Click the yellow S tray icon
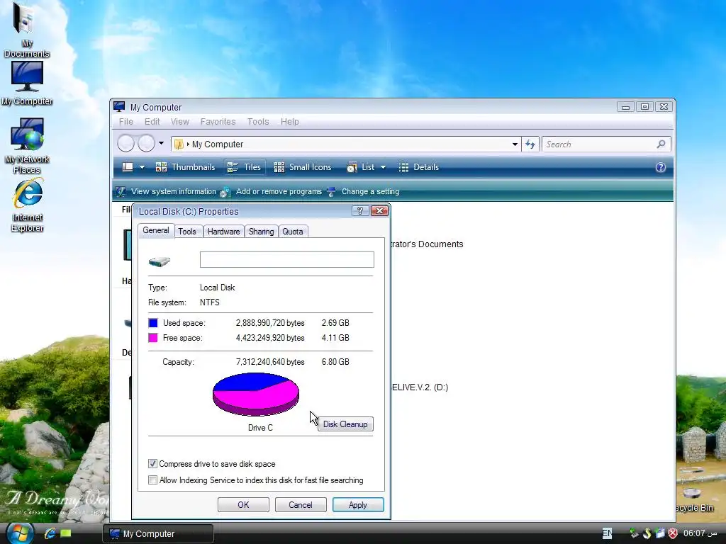Image resolution: width=726 pixels, height=544 pixels. 647,533
